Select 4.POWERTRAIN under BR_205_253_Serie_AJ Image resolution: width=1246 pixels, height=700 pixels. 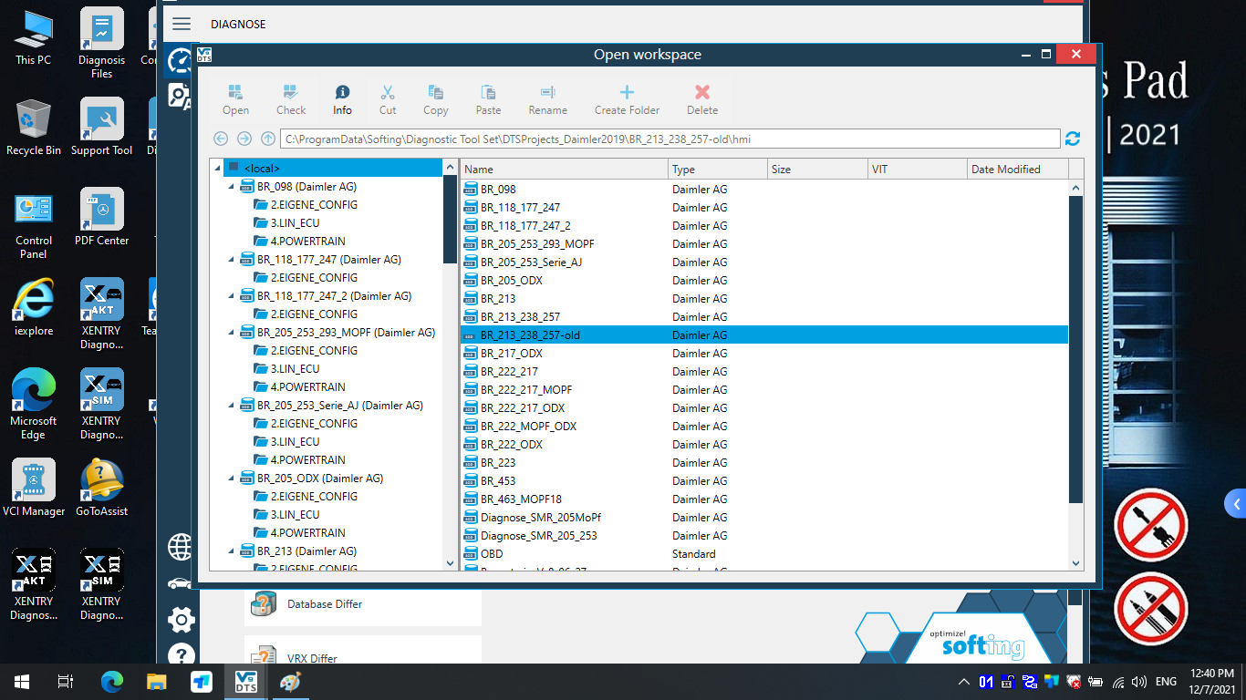click(x=299, y=460)
